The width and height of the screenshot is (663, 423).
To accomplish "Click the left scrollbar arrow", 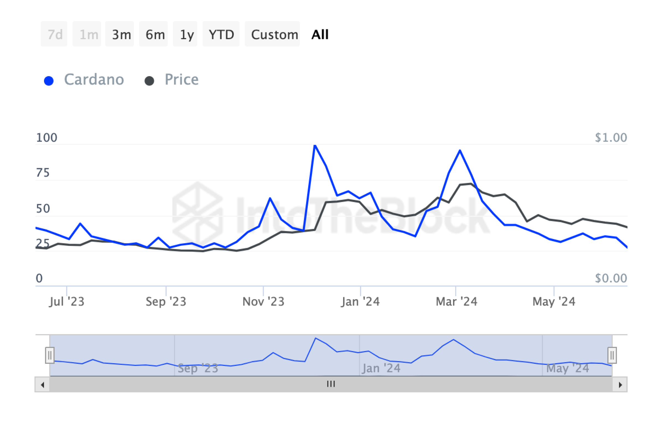I will tap(42, 385).
